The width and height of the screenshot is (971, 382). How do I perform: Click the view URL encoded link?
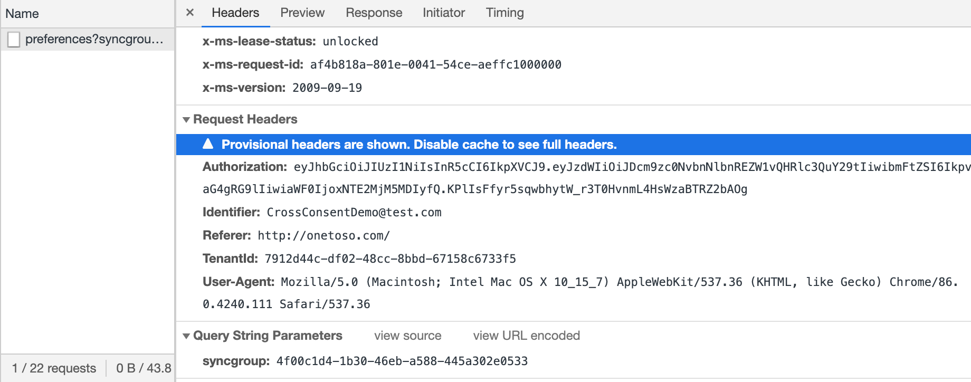(x=526, y=336)
